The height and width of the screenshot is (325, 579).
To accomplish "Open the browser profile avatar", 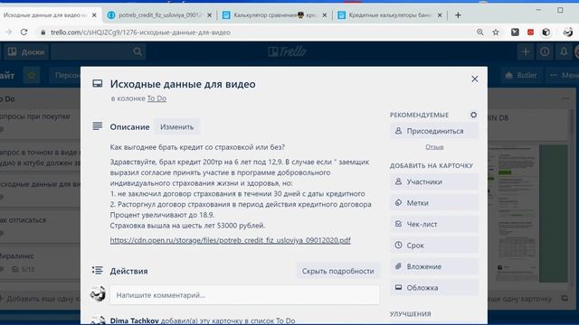I will coord(567,32).
